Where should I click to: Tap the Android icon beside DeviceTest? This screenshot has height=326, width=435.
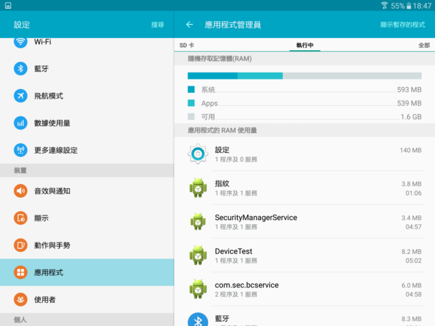[x=198, y=255]
